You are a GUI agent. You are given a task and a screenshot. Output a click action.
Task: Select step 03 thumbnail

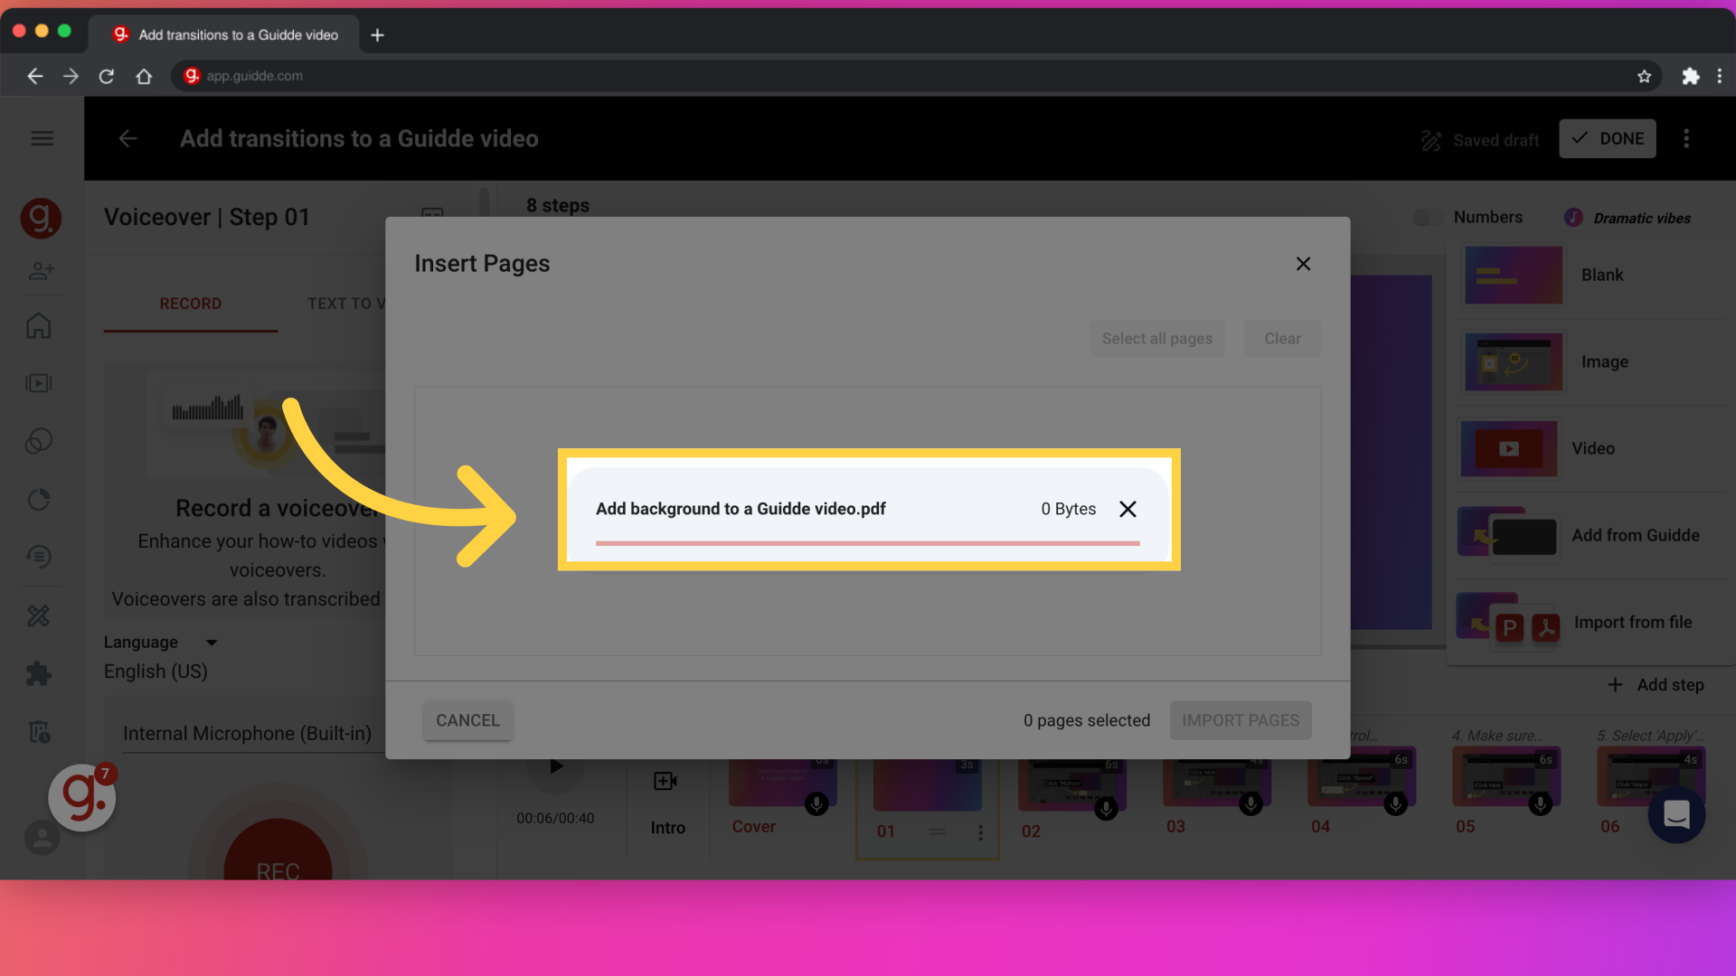[1217, 783]
